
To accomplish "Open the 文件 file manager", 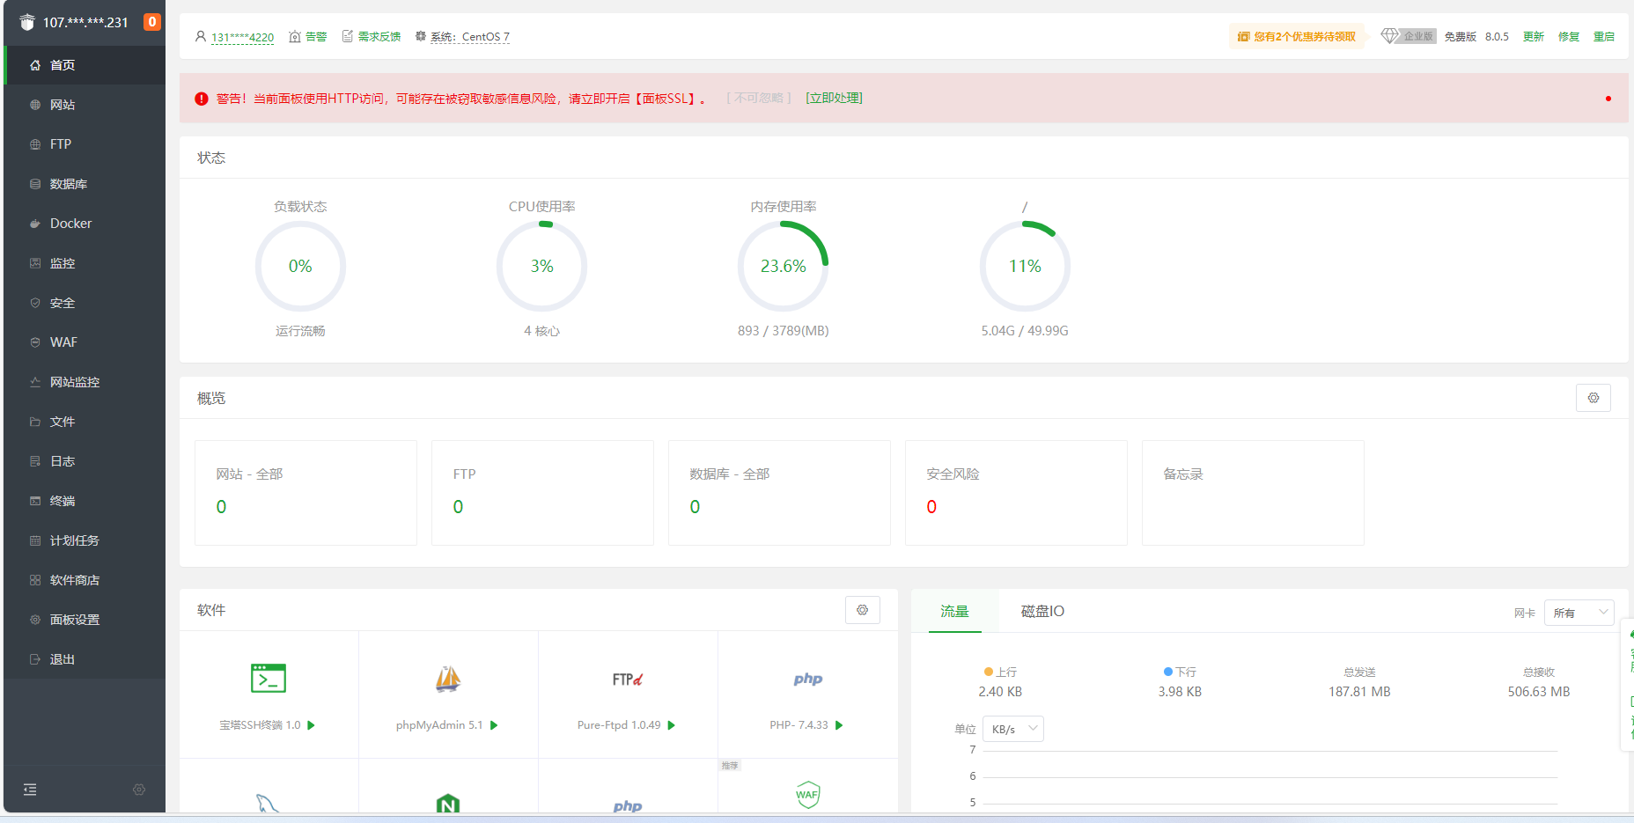I will pos(85,422).
